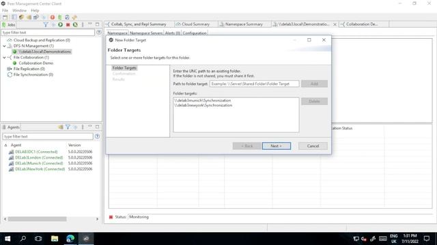Select \\delab3newyork\Synchronization target

click(203, 105)
